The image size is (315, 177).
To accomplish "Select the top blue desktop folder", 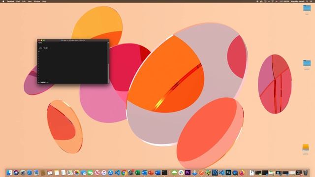I will [307, 8].
